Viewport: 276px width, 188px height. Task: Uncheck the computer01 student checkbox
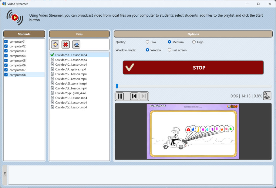click(x=6, y=41)
